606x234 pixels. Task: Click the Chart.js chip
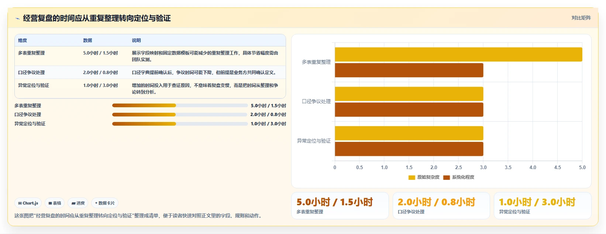click(28, 203)
